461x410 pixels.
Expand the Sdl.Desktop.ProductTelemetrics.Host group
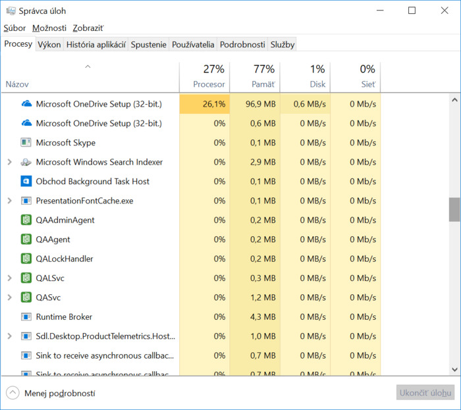[9, 336]
